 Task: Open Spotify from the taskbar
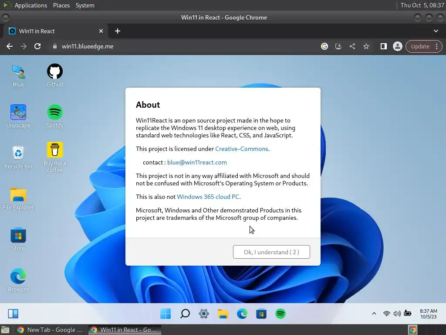280,314
